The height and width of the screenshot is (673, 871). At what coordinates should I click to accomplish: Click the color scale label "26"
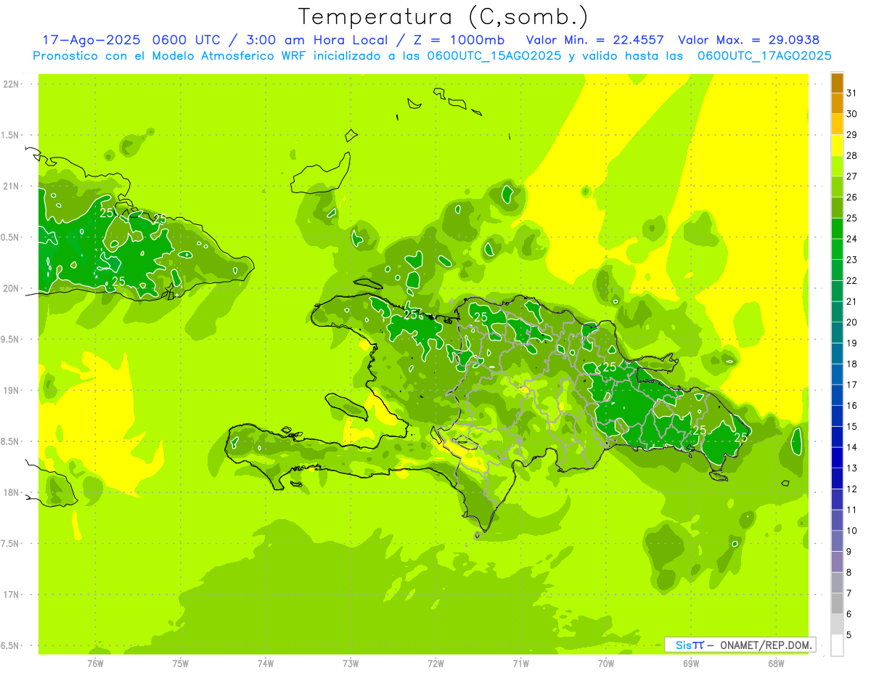(x=851, y=197)
